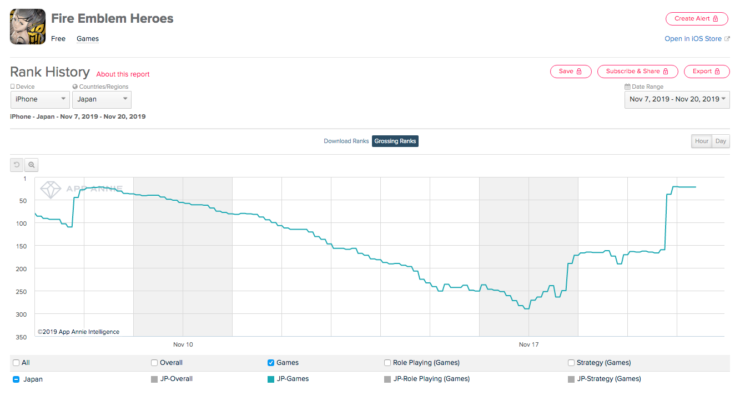The height and width of the screenshot is (401, 740).
Task: Select the Grossing Ranks tab
Action: (x=395, y=141)
